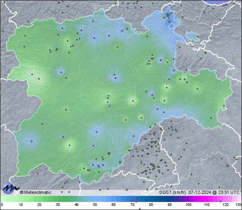The width and height of the screenshot is (242, 210).
Task: Click the legend value 80
Action: click(151, 205)
